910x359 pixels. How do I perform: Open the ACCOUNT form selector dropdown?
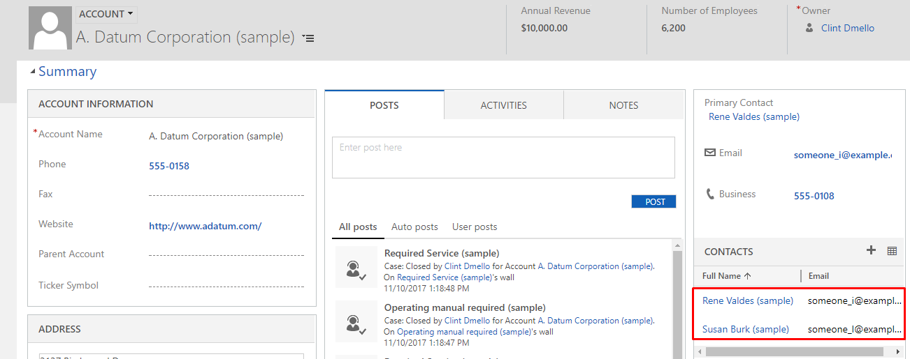[106, 14]
